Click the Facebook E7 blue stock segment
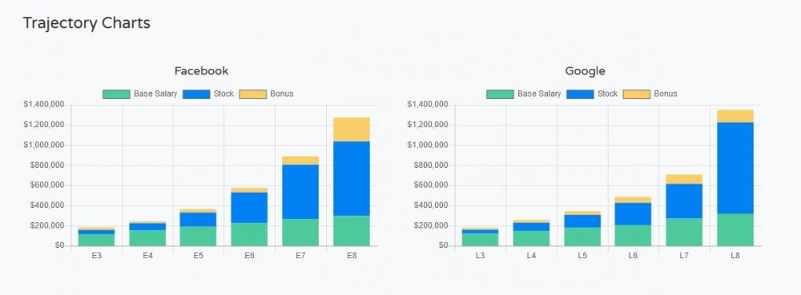 (x=300, y=192)
